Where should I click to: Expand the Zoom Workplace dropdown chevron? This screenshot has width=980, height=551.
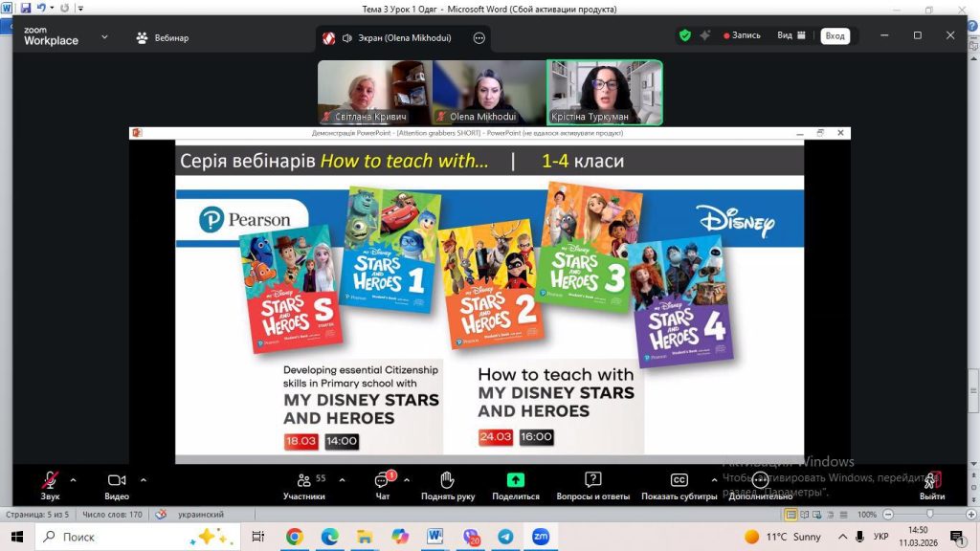pyautogui.click(x=103, y=37)
